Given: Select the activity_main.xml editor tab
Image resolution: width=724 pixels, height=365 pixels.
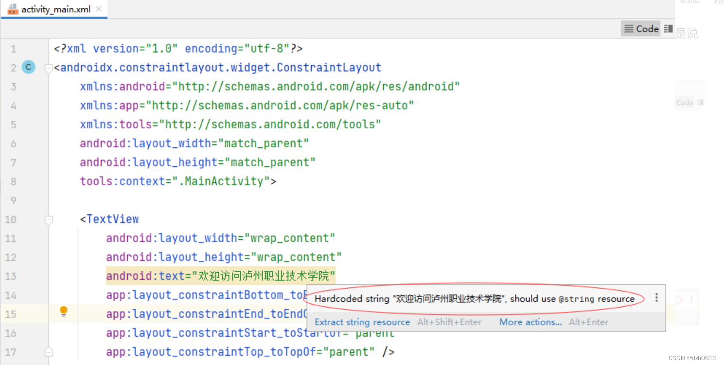Looking at the screenshot, I should pyautogui.click(x=53, y=9).
